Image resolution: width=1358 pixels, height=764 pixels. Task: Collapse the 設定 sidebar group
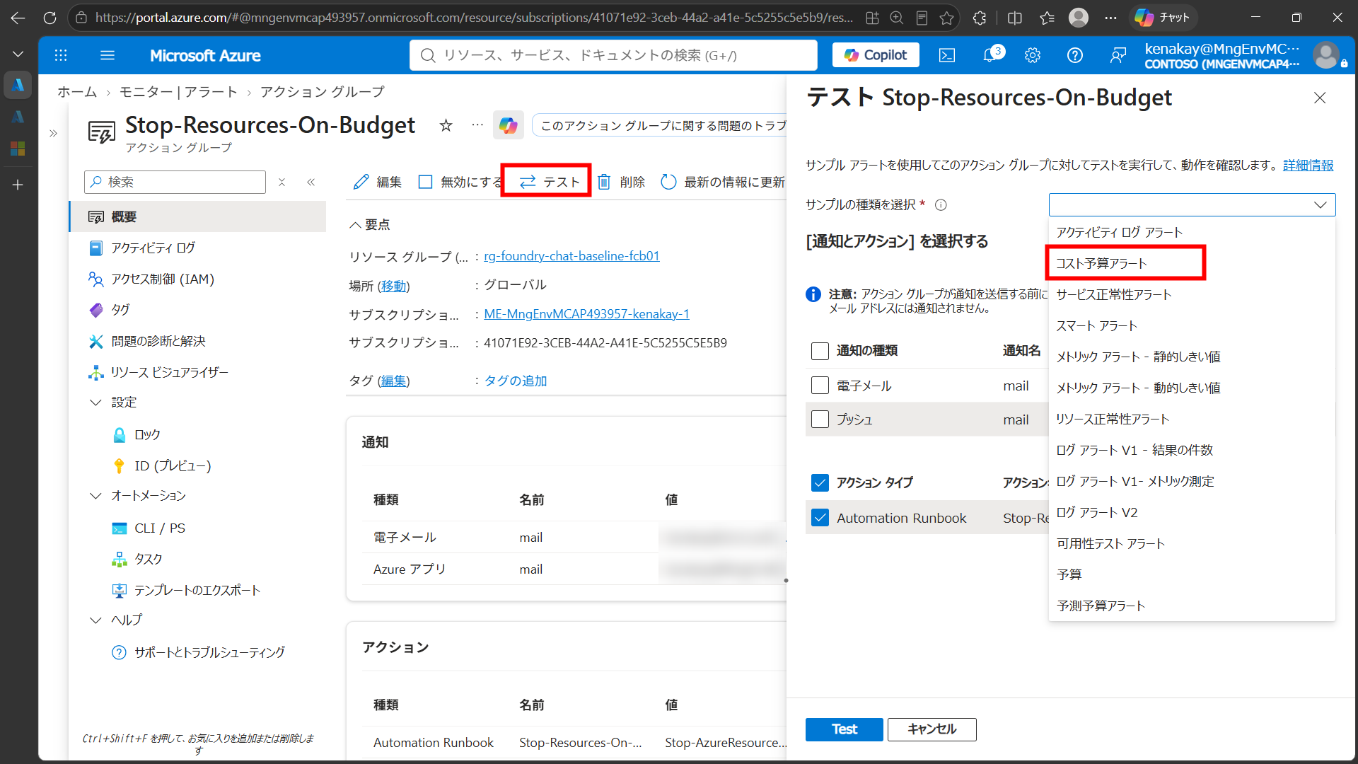click(x=95, y=403)
